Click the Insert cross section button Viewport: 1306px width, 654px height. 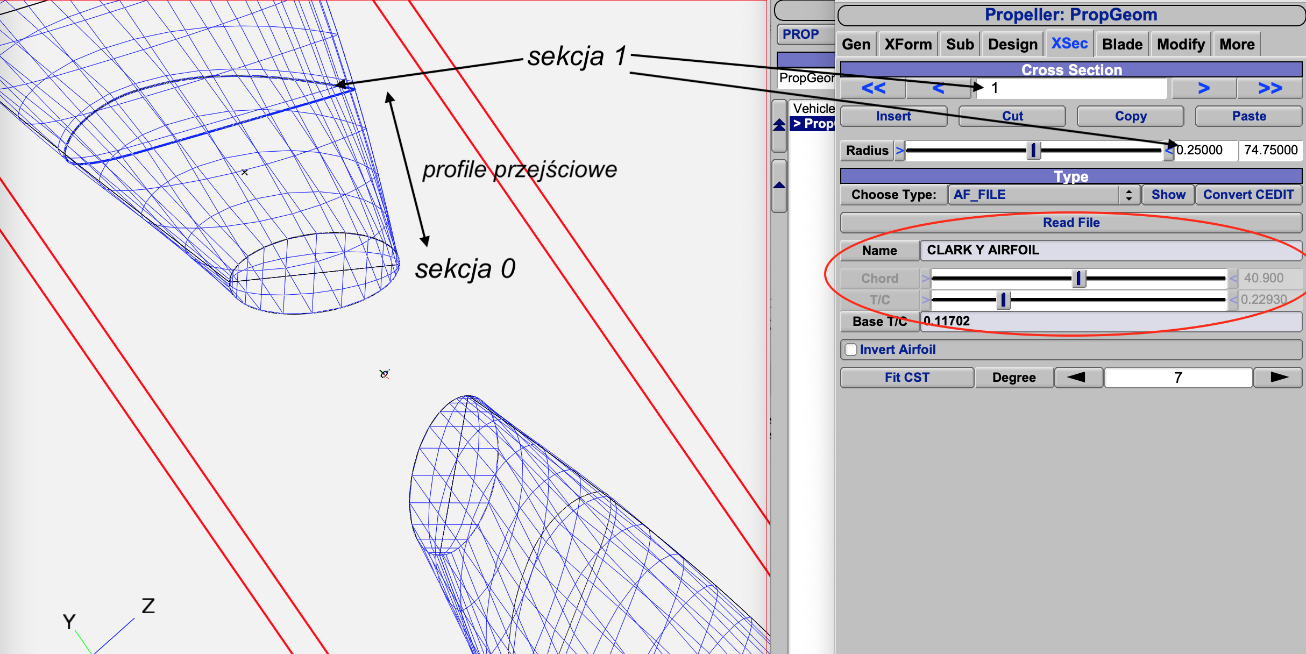(x=893, y=116)
